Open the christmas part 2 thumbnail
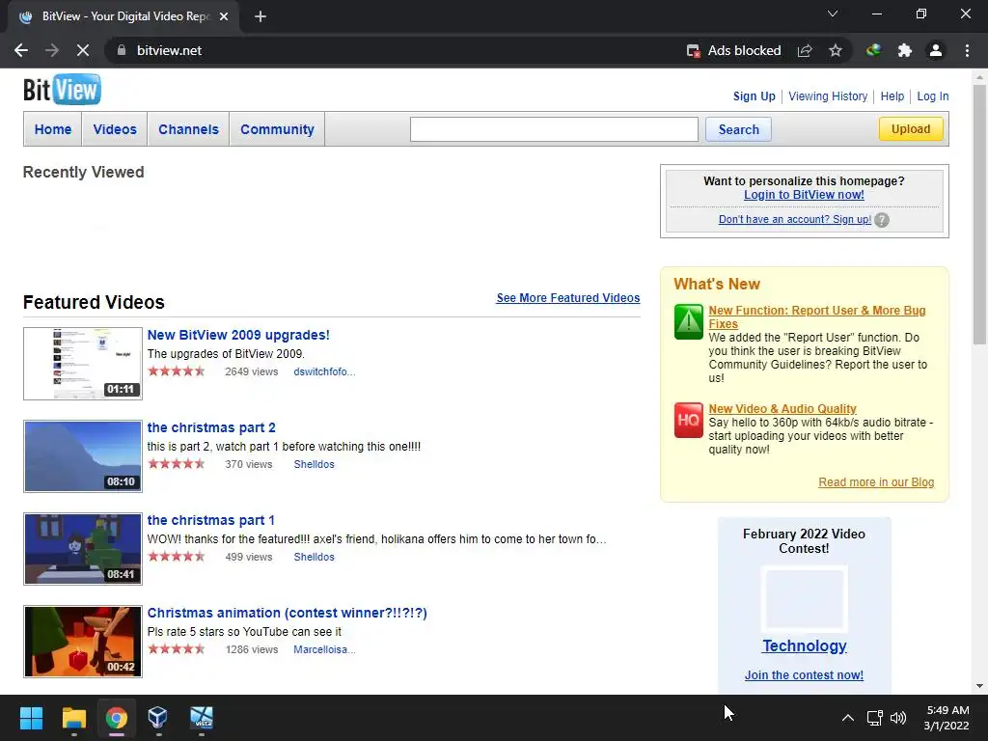 pos(83,456)
